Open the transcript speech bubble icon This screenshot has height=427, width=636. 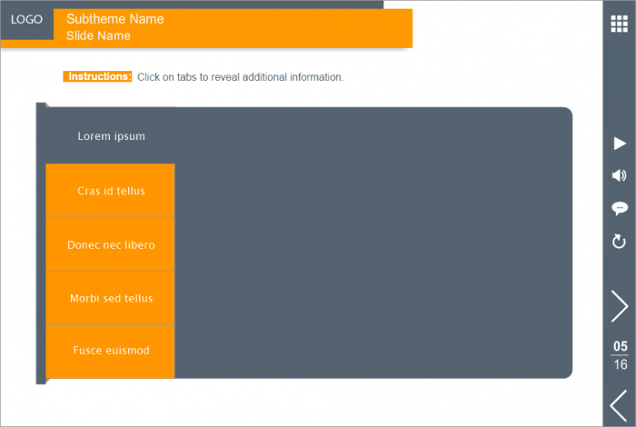(620, 208)
